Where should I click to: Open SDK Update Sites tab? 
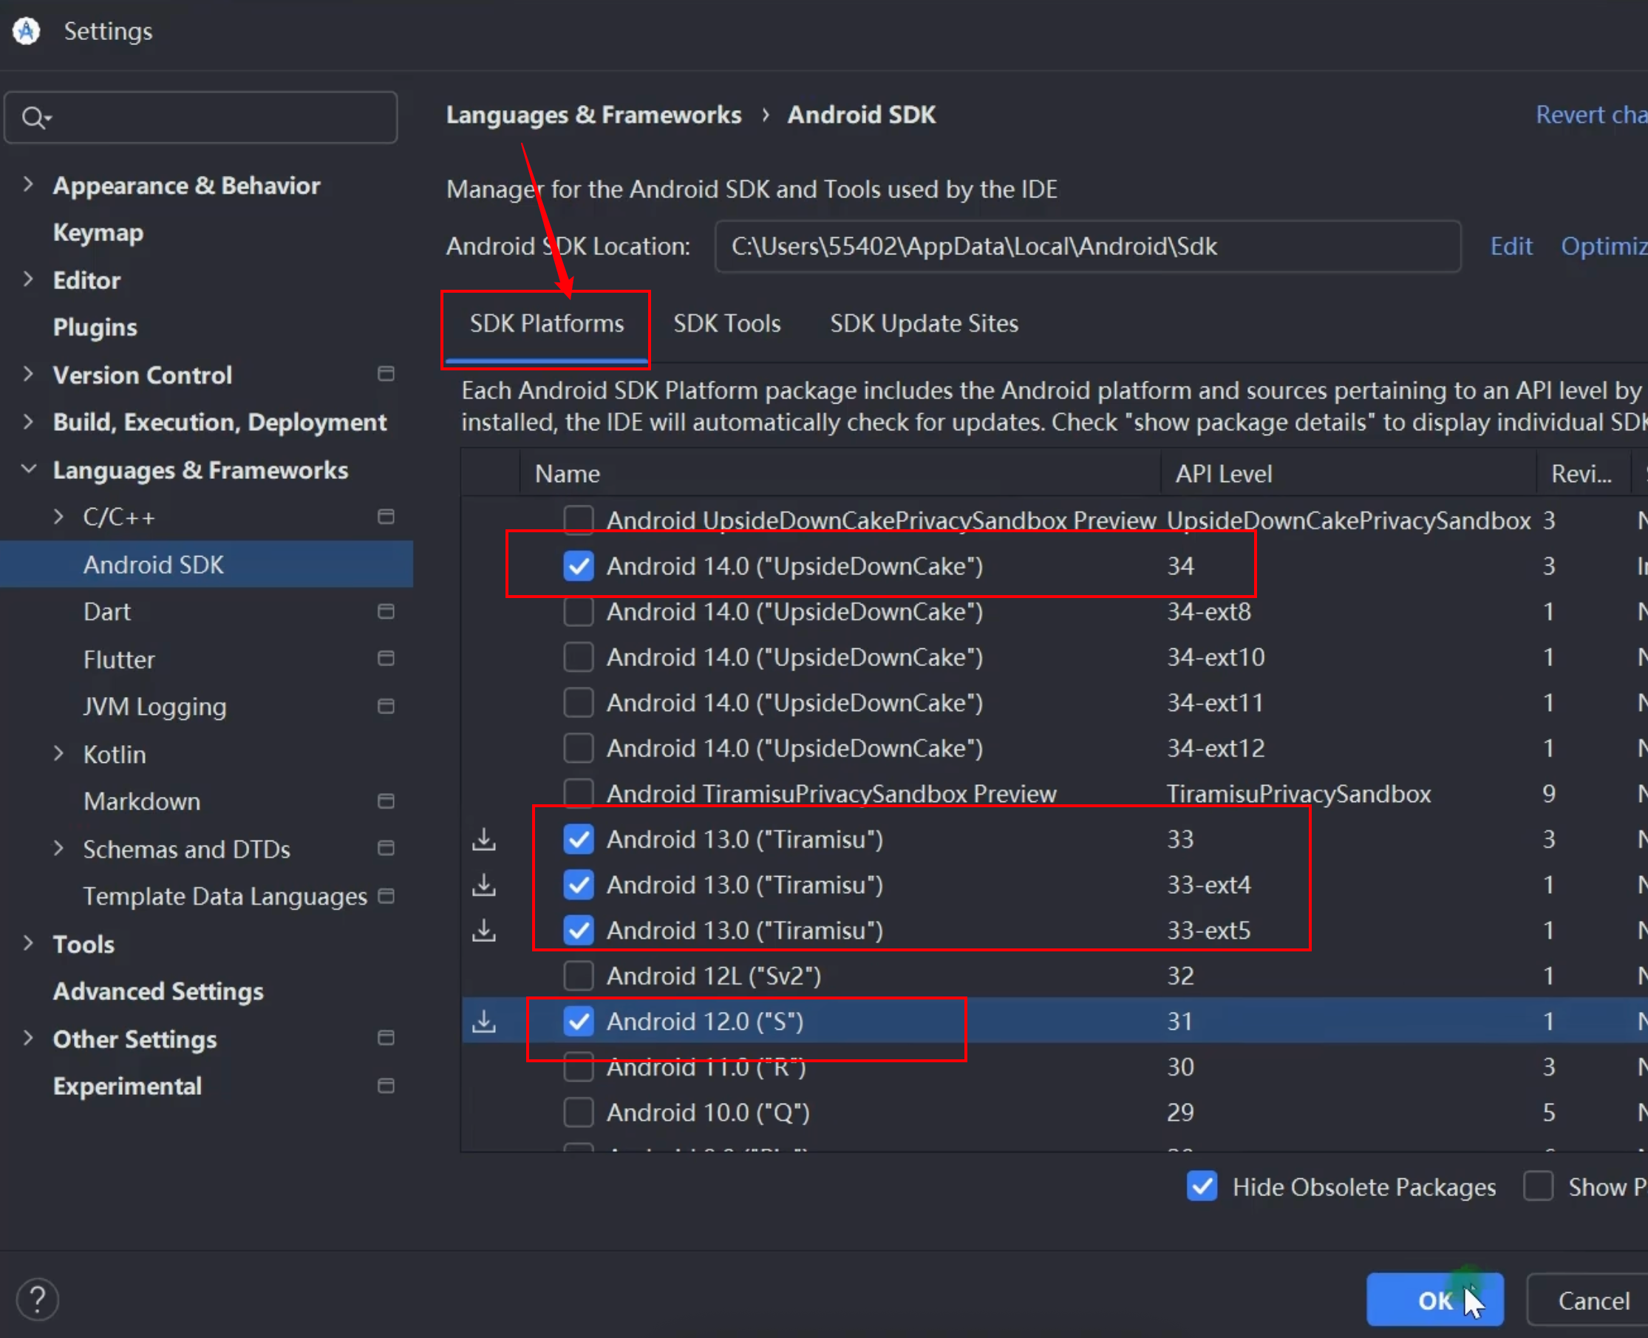coord(924,324)
